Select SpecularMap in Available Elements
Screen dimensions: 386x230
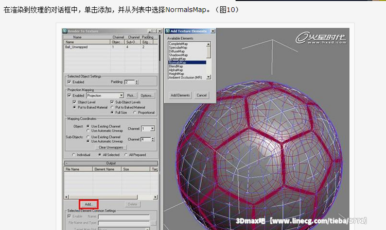[x=187, y=47]
